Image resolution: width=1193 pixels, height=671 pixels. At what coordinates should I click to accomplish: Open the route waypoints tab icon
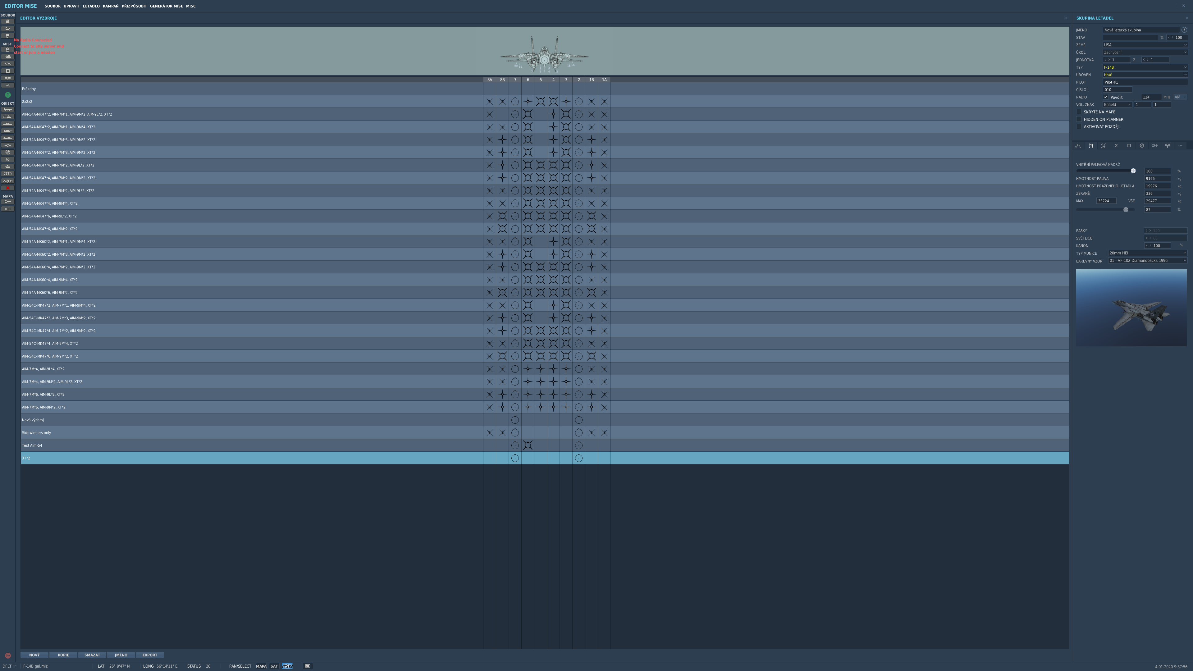(1078, 146)
